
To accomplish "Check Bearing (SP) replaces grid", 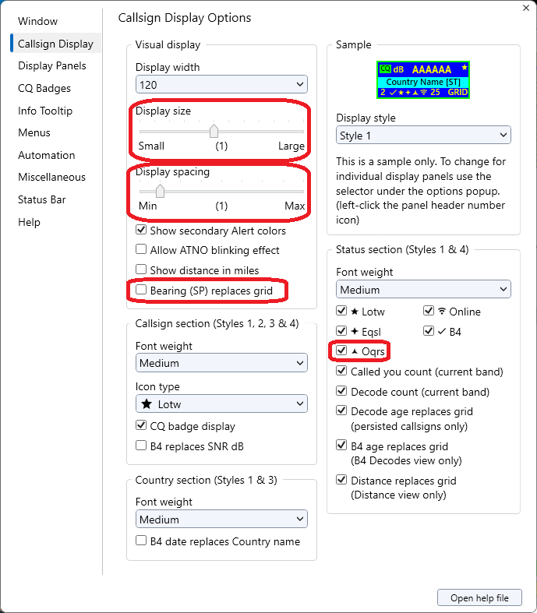I will 141,290.
